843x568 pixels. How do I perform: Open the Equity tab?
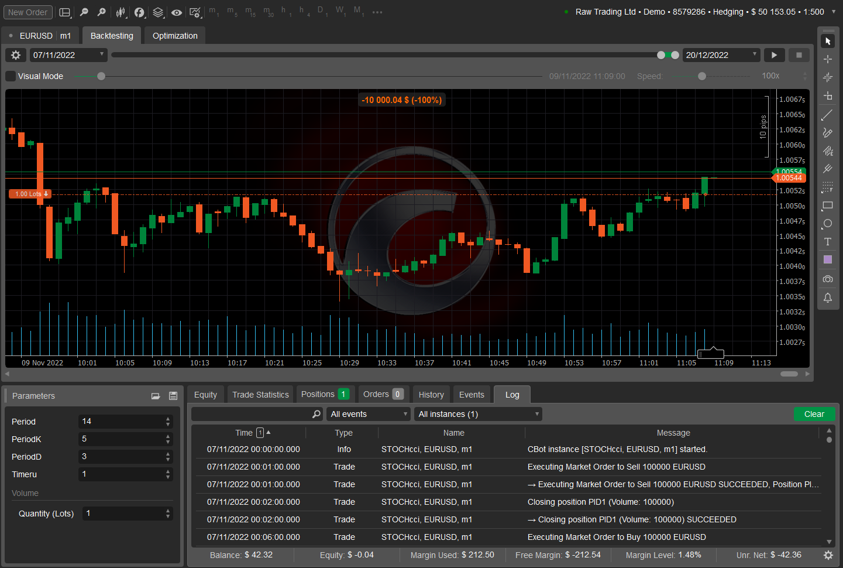pyautogui.click(x=205, y=395)
